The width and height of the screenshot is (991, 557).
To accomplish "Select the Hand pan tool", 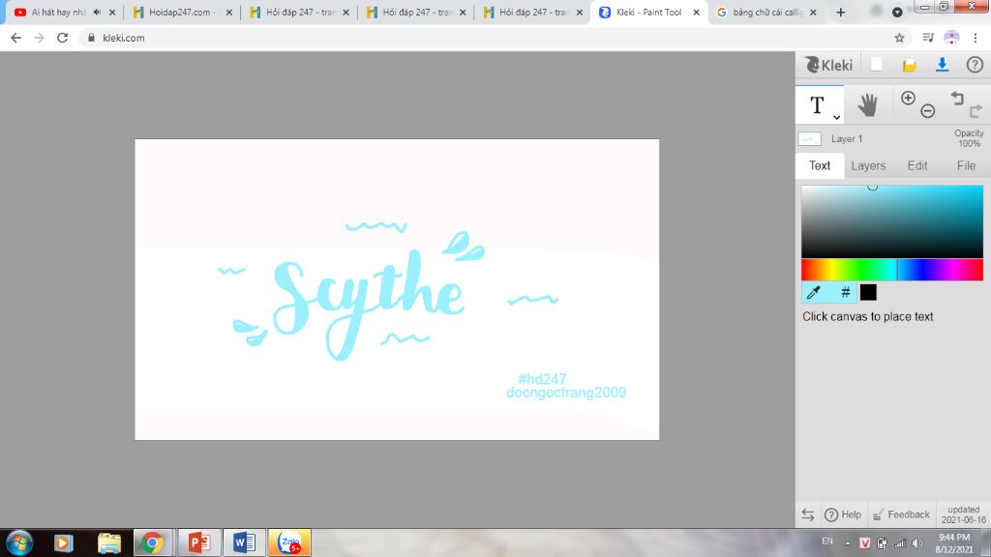I will click(868, 104).
